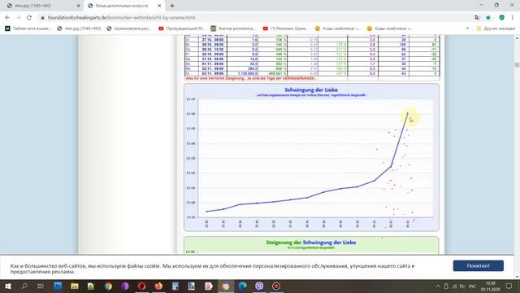Open the taskbar clock showing 13:30
The width and height of the screenshot is (520, 293).
tap(490, 286)
